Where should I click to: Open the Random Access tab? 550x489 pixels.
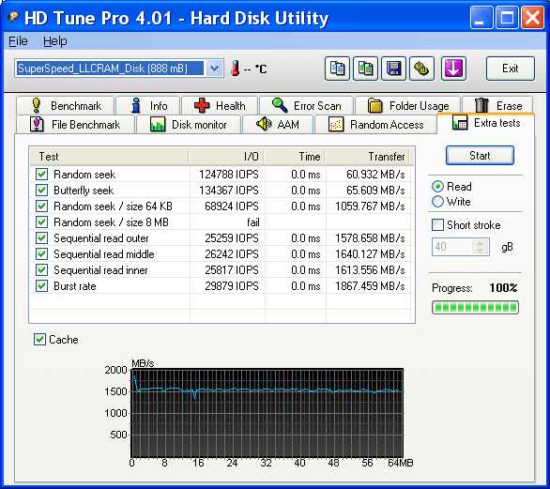[376, 125]
